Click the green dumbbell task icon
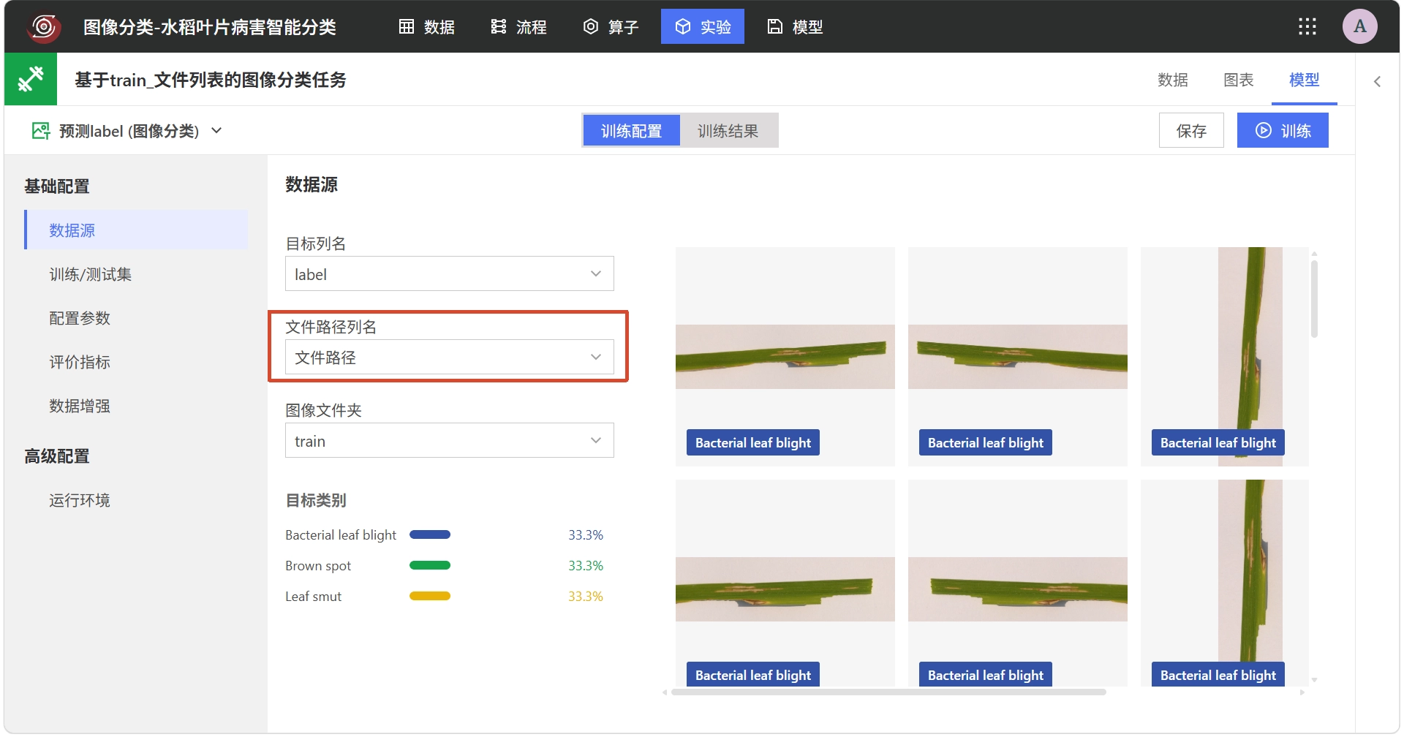This screenshot has width=1404, height=737. (x=31, y=79)
